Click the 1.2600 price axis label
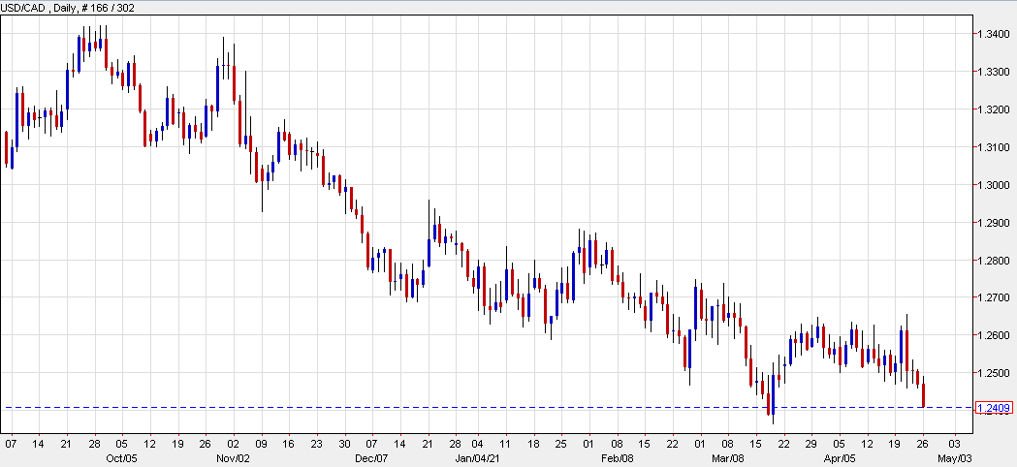Screen dimensions: 1017x467 click(x=995, y=335)
